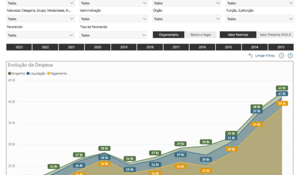Click the 42 Bi data label

click(282, 88)
